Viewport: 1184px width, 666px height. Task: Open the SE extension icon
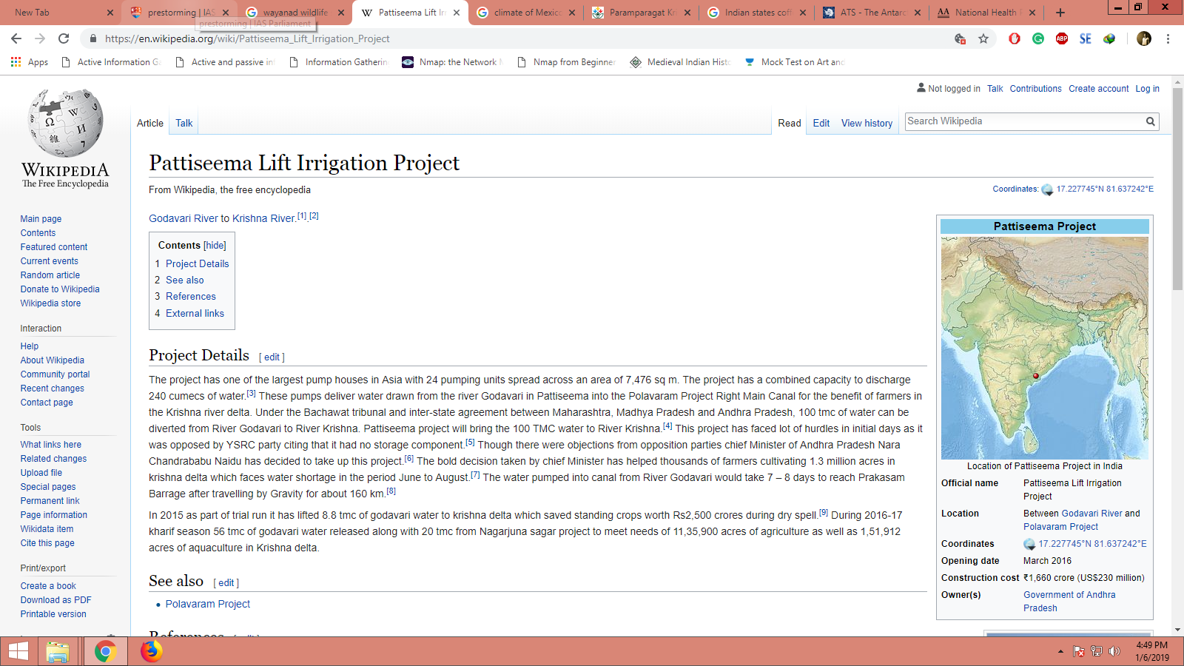click(x=1086, y=38)
